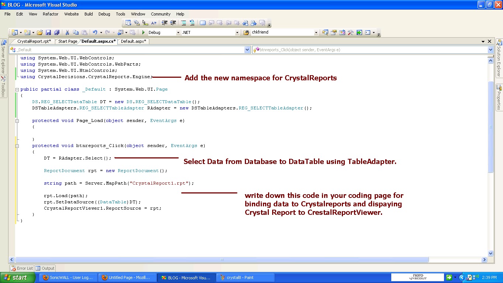The height and width of the screenshot is (283, 503).
Task: Close the active document tab
Action: pos(490,41)
